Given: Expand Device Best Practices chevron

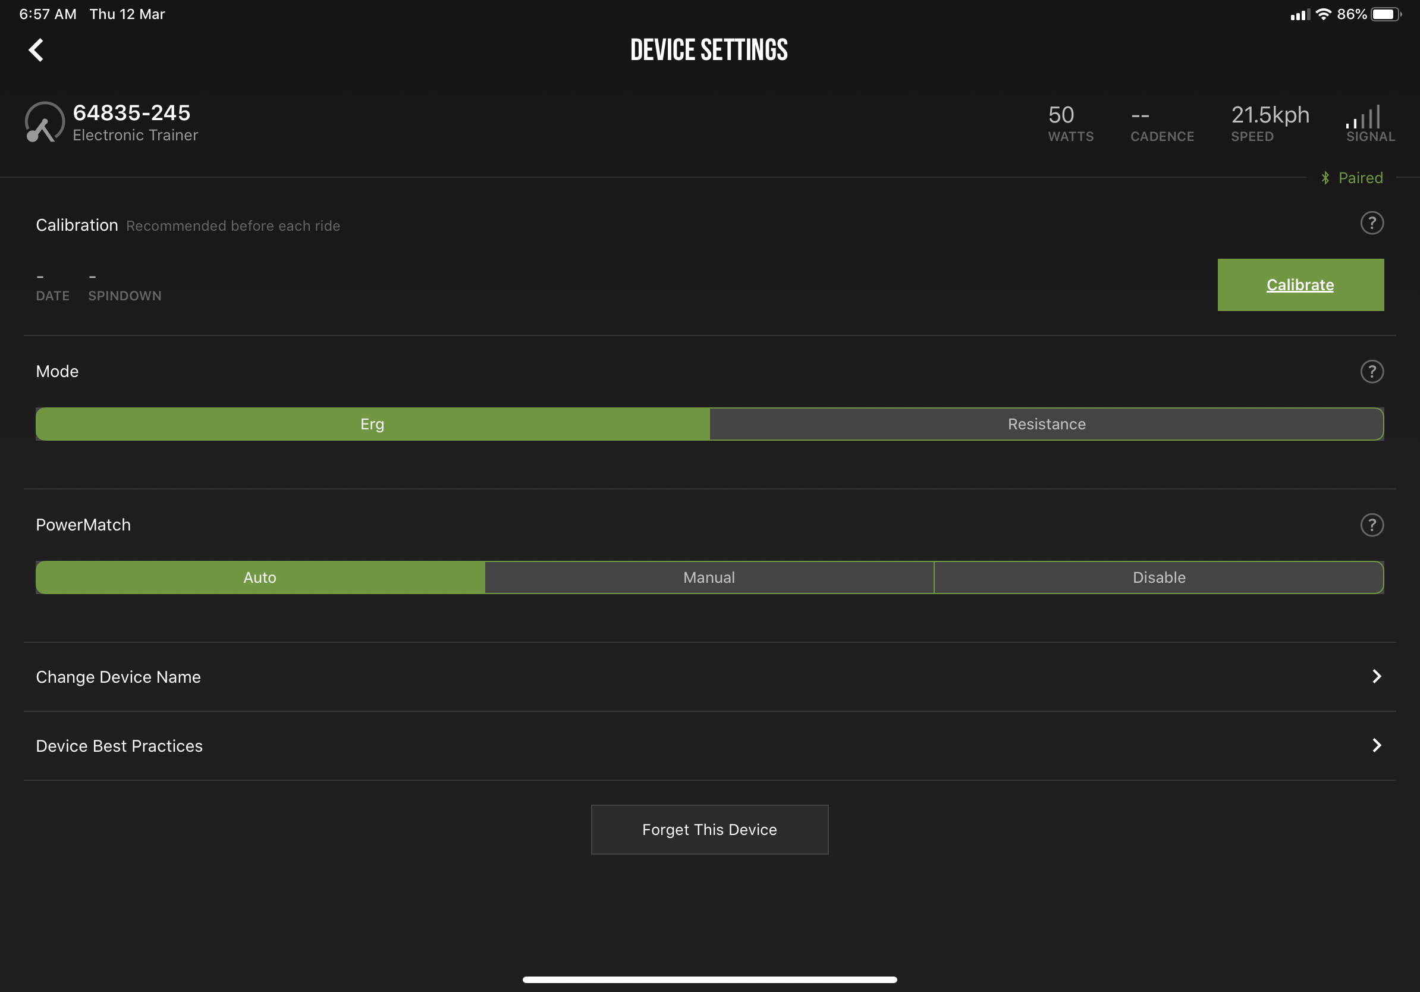Looking at the screenshot, I should (1376, 745).
